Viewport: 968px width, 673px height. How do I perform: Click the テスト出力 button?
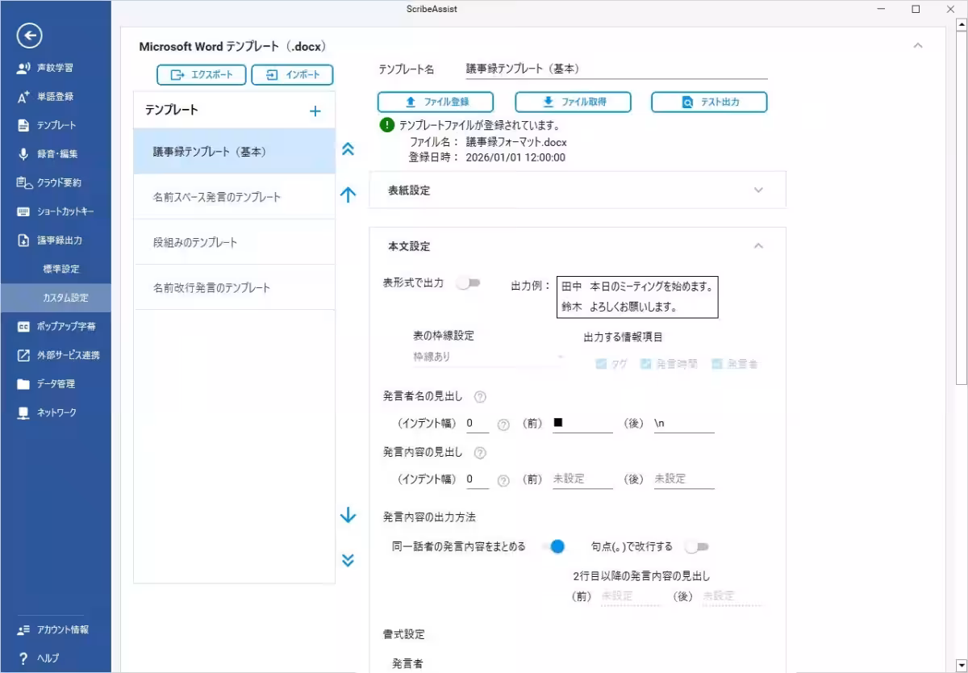[x=708, y=102]
